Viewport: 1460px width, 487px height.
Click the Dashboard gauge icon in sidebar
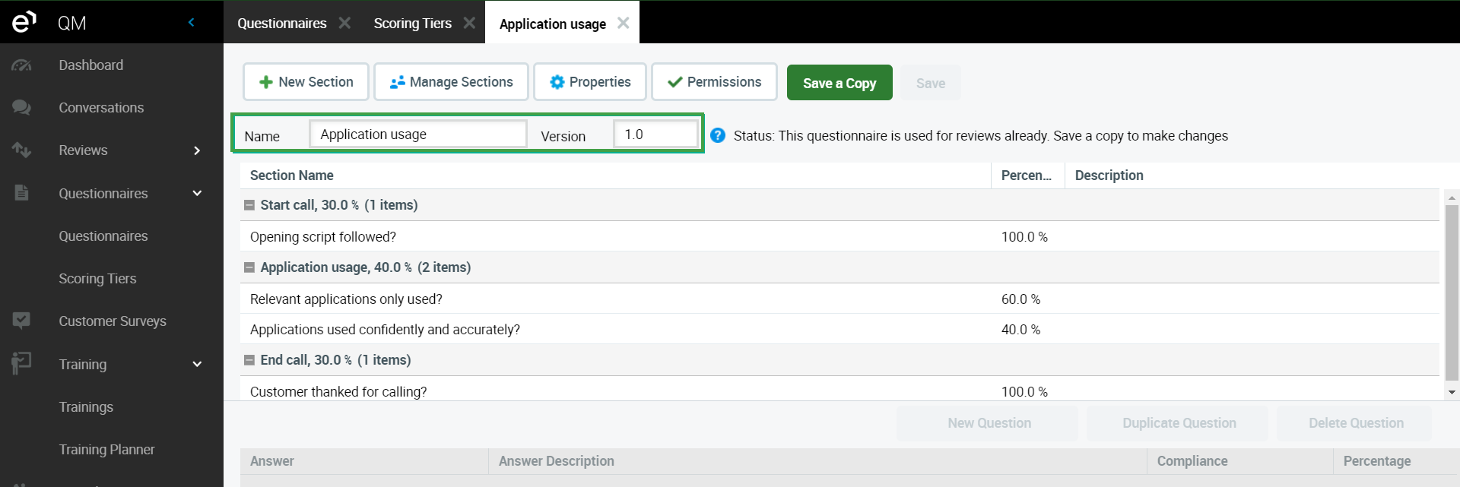tap(21, 65)
